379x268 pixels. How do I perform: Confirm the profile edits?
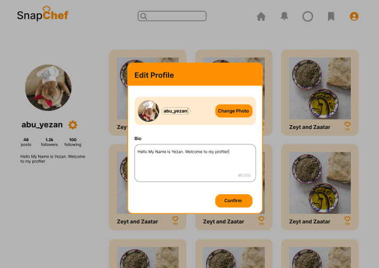234,201
